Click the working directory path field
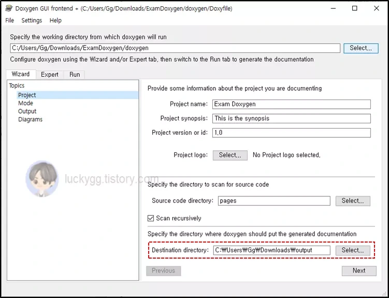 (x=175, y=48)
